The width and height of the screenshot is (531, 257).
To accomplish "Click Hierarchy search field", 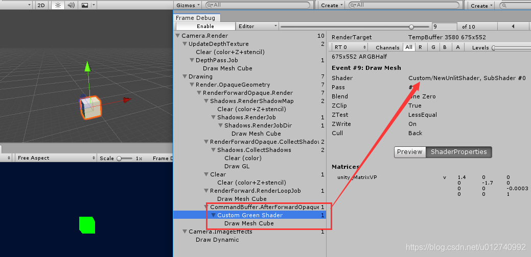I will tap(404, 5).
